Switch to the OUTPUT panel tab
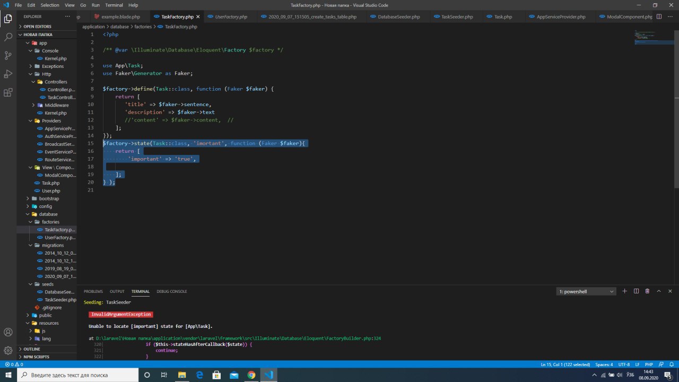 coord(117,291)
